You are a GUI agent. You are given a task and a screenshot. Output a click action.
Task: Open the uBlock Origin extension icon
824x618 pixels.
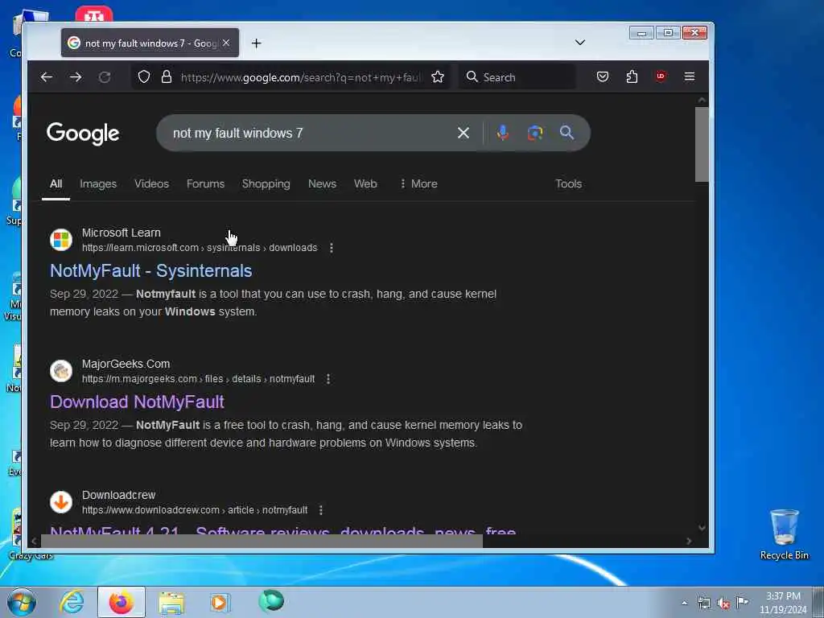click(661, 76)
